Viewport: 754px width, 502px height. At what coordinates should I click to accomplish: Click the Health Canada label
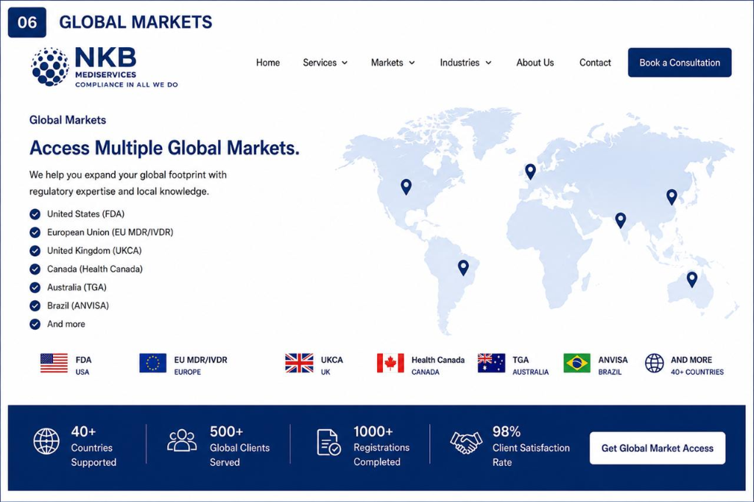438,365
